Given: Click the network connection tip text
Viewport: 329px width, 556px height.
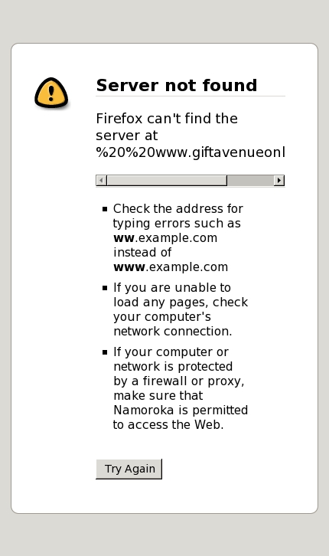Looking at the screenshot, I should coord(181,309).
